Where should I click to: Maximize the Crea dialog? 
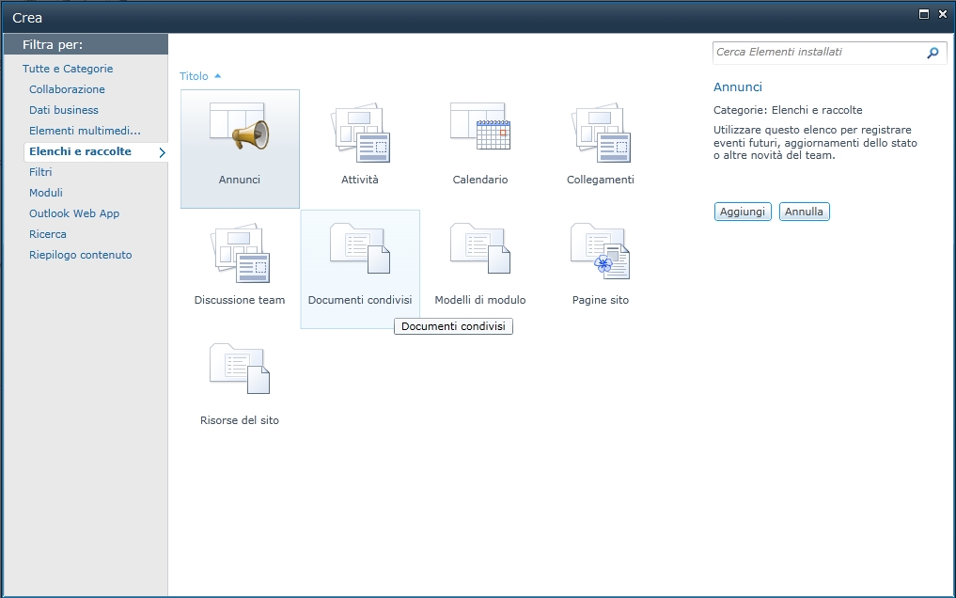pyautogui.click(x=924, y=15)
